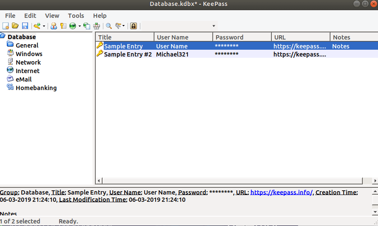Click the URL cell of Sample Entry #2
378x226 pixels.
(300, 54)
